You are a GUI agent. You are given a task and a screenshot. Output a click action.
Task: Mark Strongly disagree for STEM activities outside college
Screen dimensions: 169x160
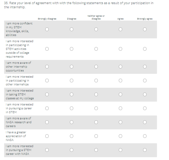[x=47, y=49]
